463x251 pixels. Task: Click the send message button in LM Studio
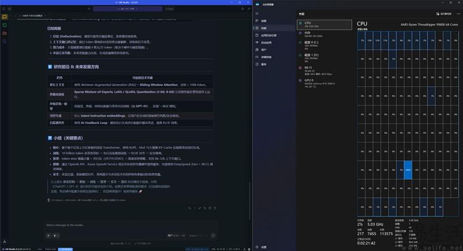(x=213, y=236)
